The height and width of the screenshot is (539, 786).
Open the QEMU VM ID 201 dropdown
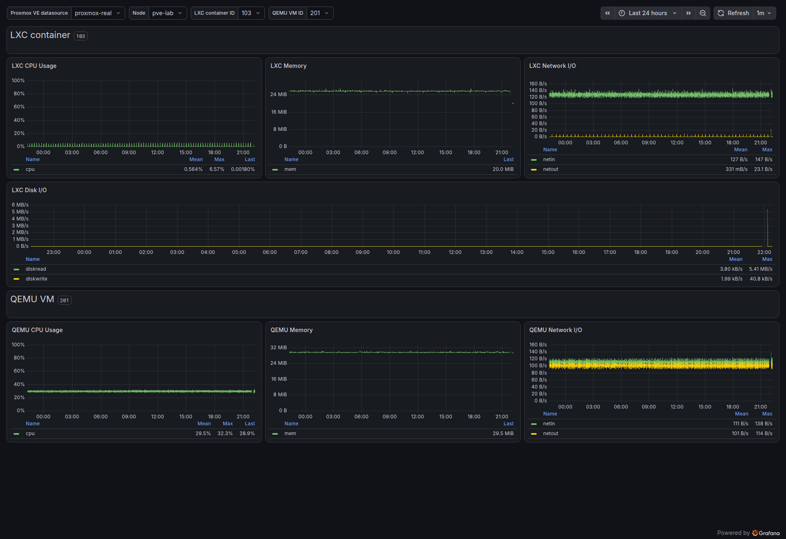point(320,13)
